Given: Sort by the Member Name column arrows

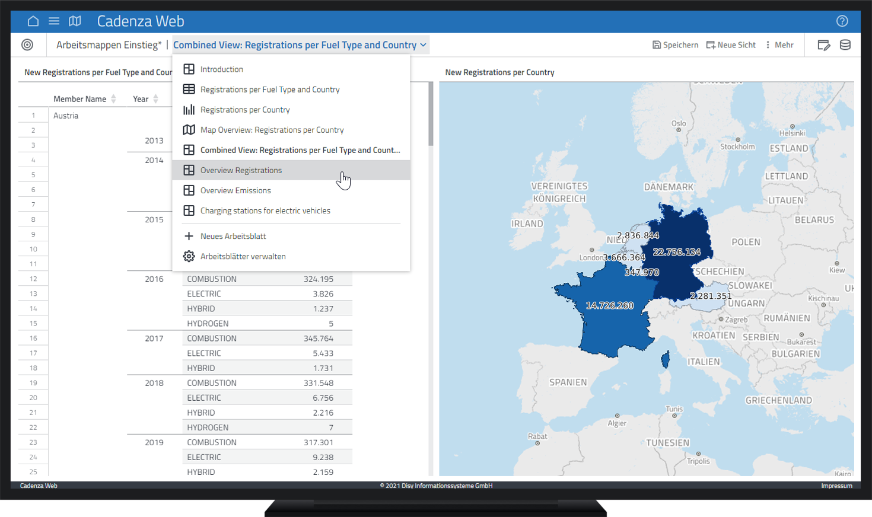Looking at the screenshot, I should [113, 99].
